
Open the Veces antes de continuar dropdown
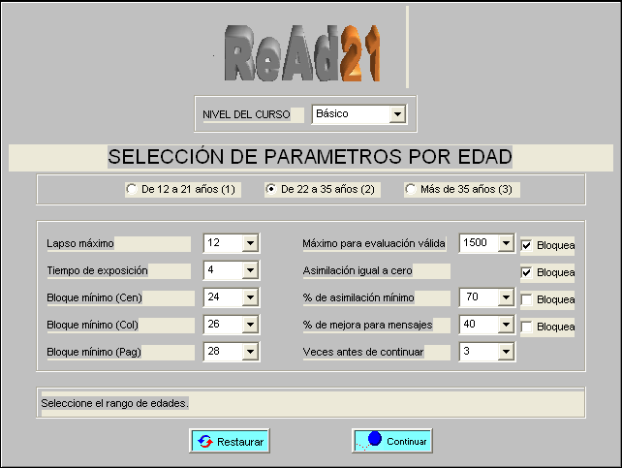click(x=506, y=352)
